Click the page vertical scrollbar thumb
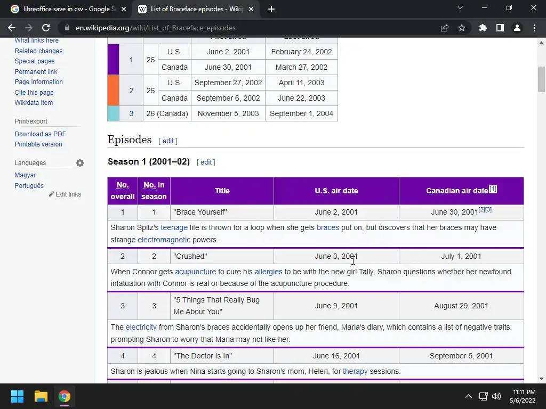This screenshot has width=546, height=409. click(541, 79)
